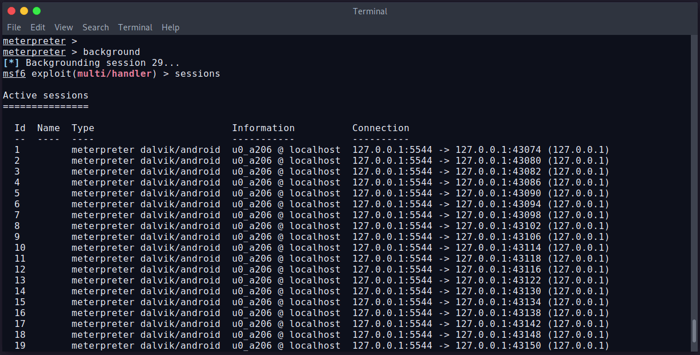
Task: Click the "127.0.0.1:43116" destination address
Action: point(498,270)
